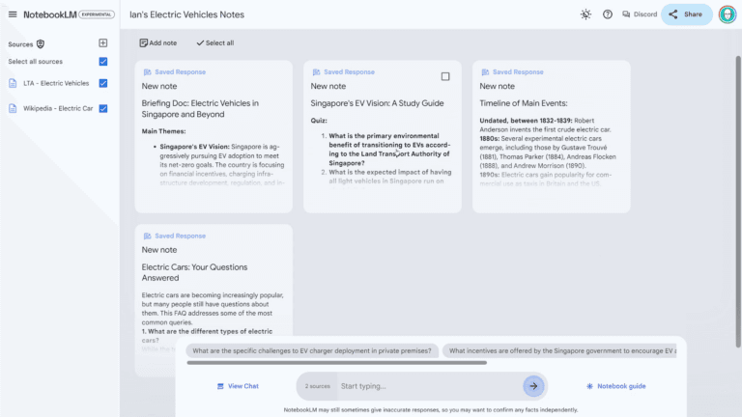Click the Share button

point(687,14)
